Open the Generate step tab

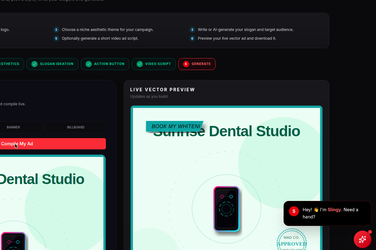197,64
